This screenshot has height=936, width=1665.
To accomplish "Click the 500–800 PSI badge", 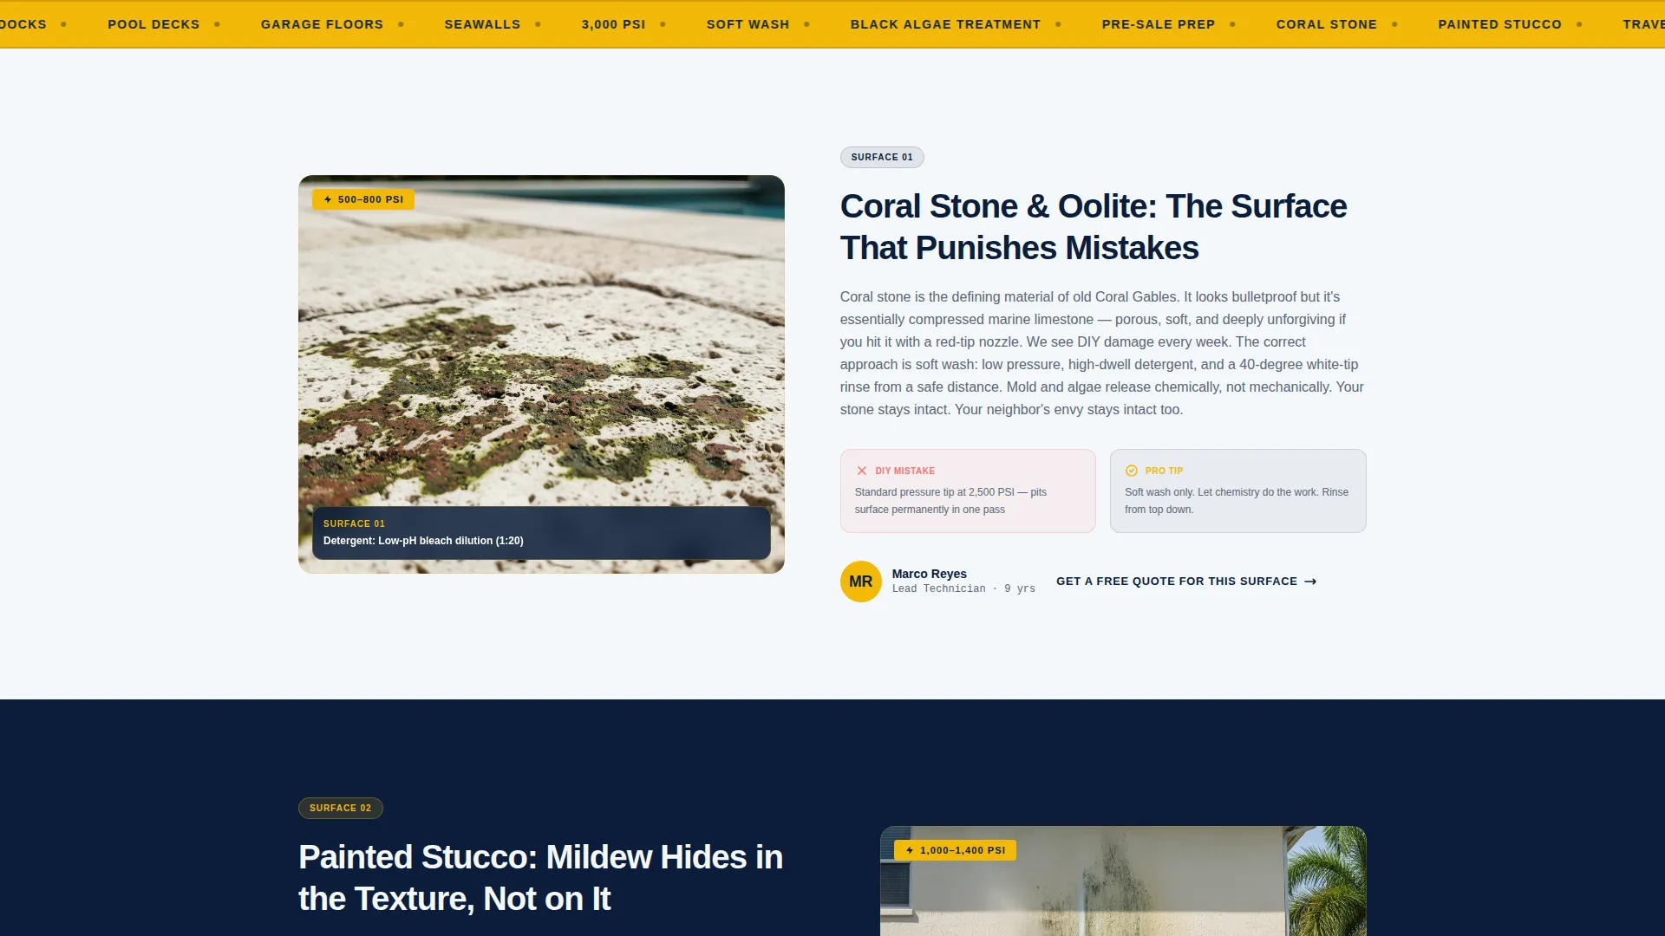I will (363, 199).
